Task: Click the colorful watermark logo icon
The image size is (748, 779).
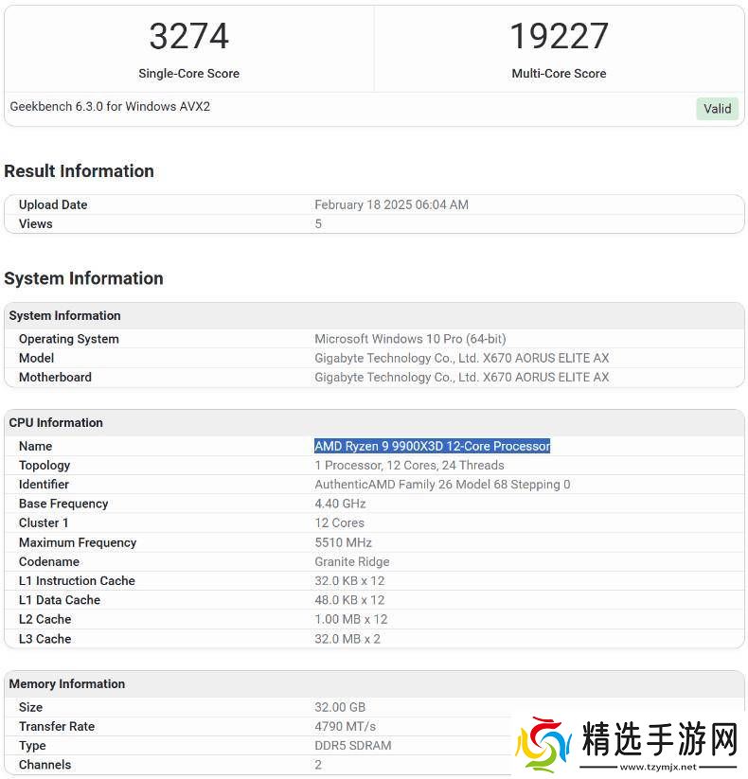Action: point(543,744)
